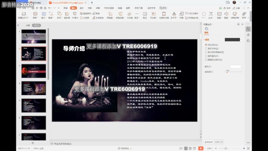Open the Color (颜色) dropdown
268x151 pixels.
(x=236, y=67)
